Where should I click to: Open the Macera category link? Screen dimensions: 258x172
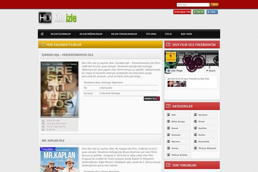175,141
